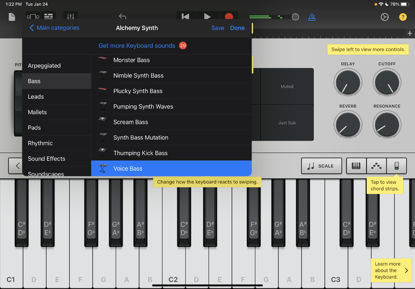Show chord strips icon button
The width and height of the screenshot is (415, 289).
[396, 166]
